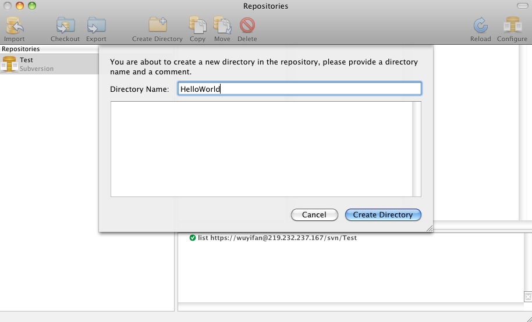Image resolution: width=532 pixels, height=322 pixels.
Task: Click the Subversion label under Test
Action: (37, 69)
